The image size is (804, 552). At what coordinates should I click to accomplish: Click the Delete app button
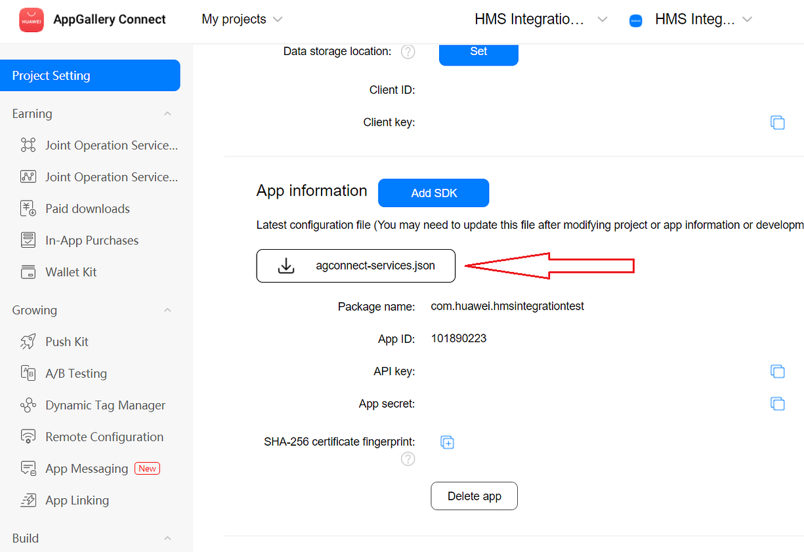tap(474, 496)
